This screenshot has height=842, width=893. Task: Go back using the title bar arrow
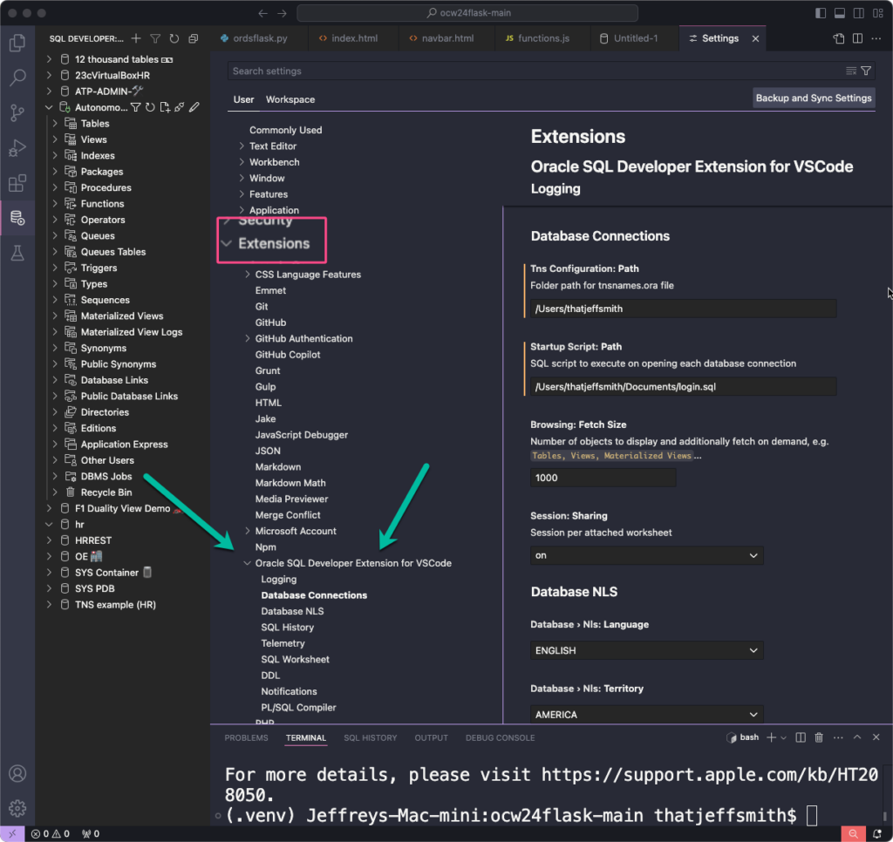click(262, 13)
